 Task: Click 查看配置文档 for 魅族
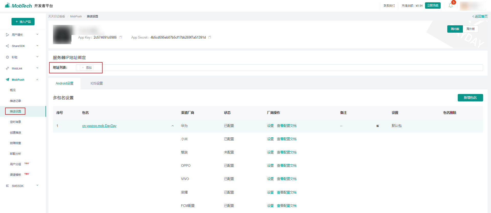[x=287, y=152]
